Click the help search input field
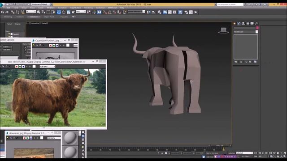Screen dimensions: 287x161 pyautogui.click(x=230, y=4)
